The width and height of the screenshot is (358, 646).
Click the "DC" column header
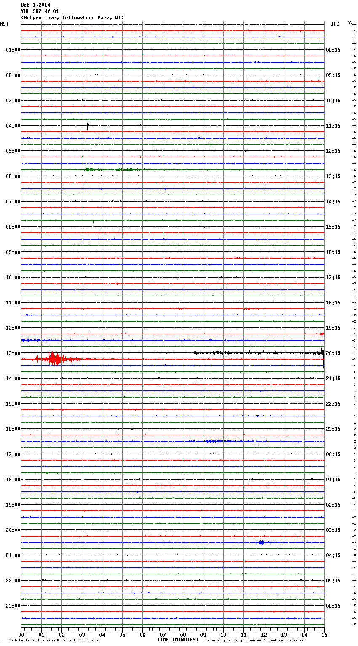350,23
